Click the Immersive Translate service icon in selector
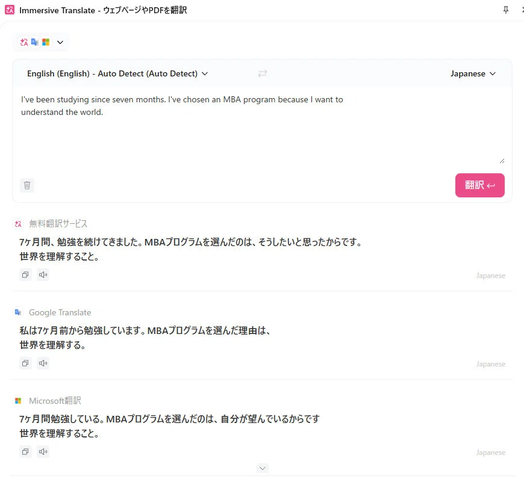524x479 pixels. (23, 42)
